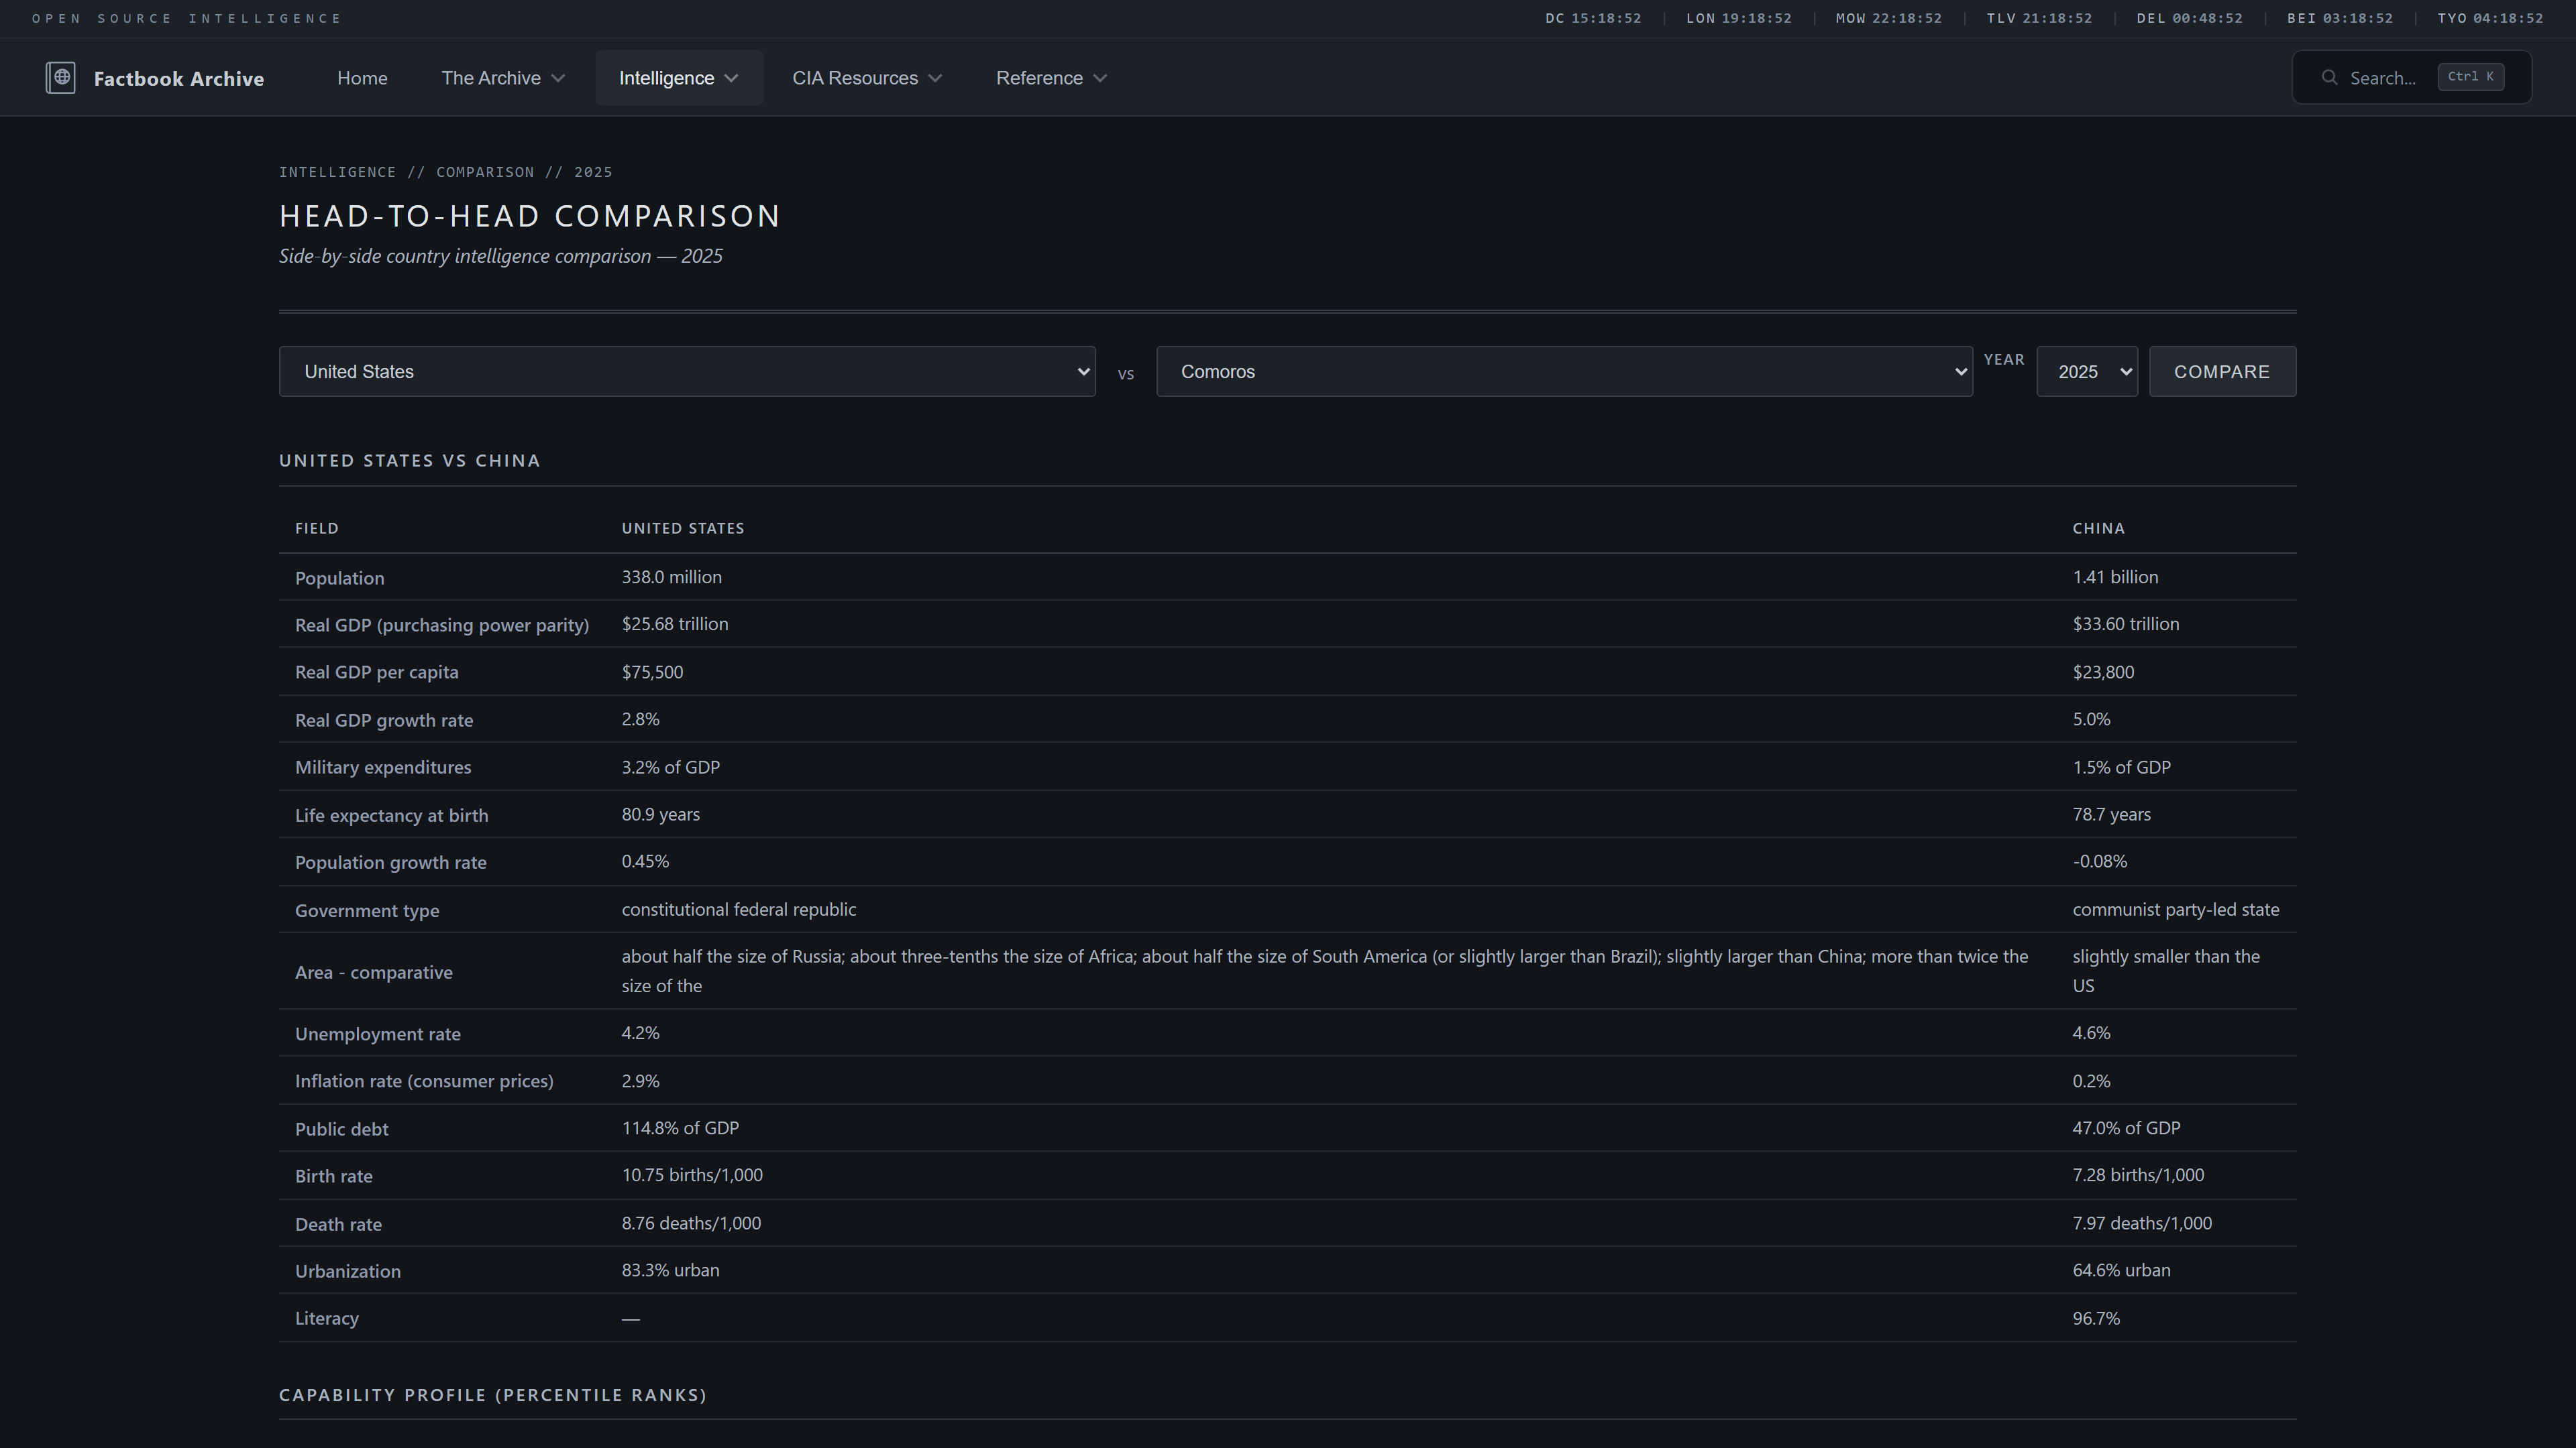The height and width of the screenshot is (1448, 2576).
Task: Click the UNITED STATES column header
Action: [683, 529]
